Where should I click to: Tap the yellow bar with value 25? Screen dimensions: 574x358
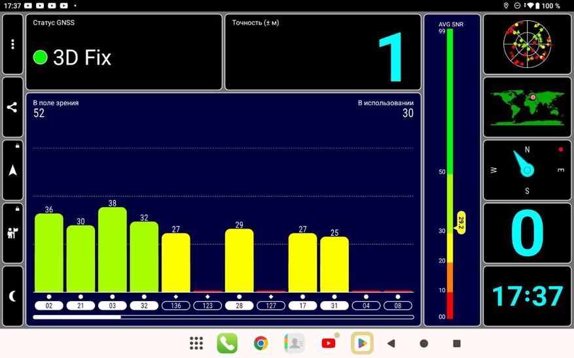click(x=334, y=265)
